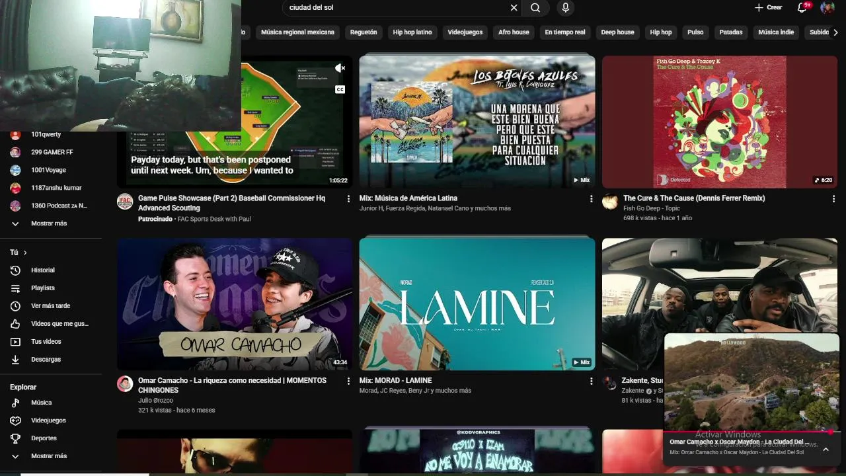Open miniplayer La Ciudad Del Sol video
Viewport: 846px width, 476px height.
751,383
